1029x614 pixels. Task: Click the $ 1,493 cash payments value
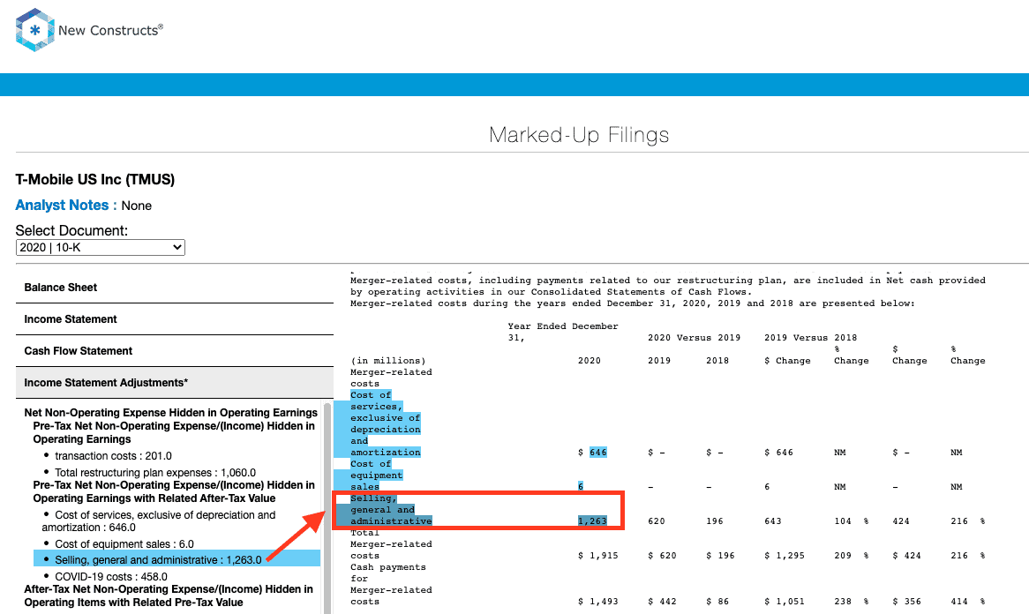point(597,602)
